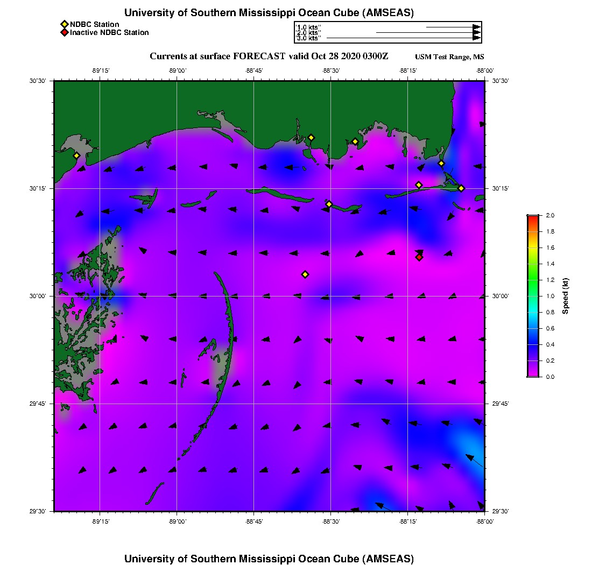Click the magenta bottom of the speed colorbar

point(533,374)
